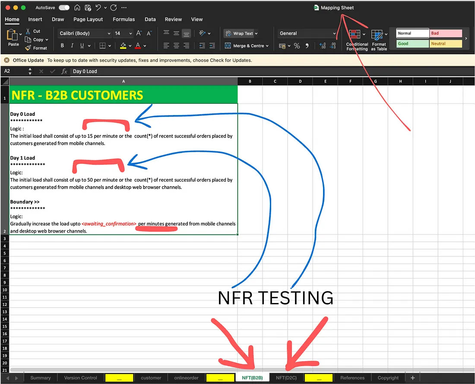Expand the cell styles gallery arrow
This screenshot has height=384, width=475.
(x=466, y=38)
